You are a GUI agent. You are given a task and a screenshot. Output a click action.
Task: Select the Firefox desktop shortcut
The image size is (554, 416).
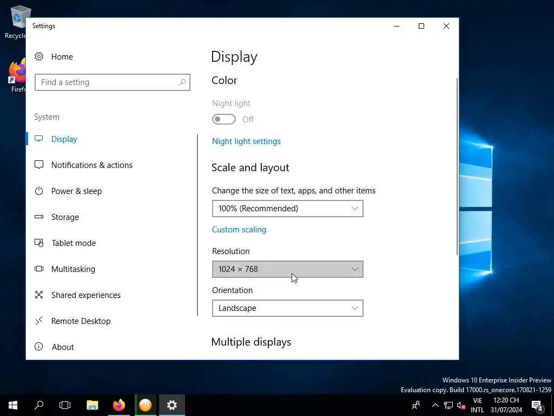[17, 75]
